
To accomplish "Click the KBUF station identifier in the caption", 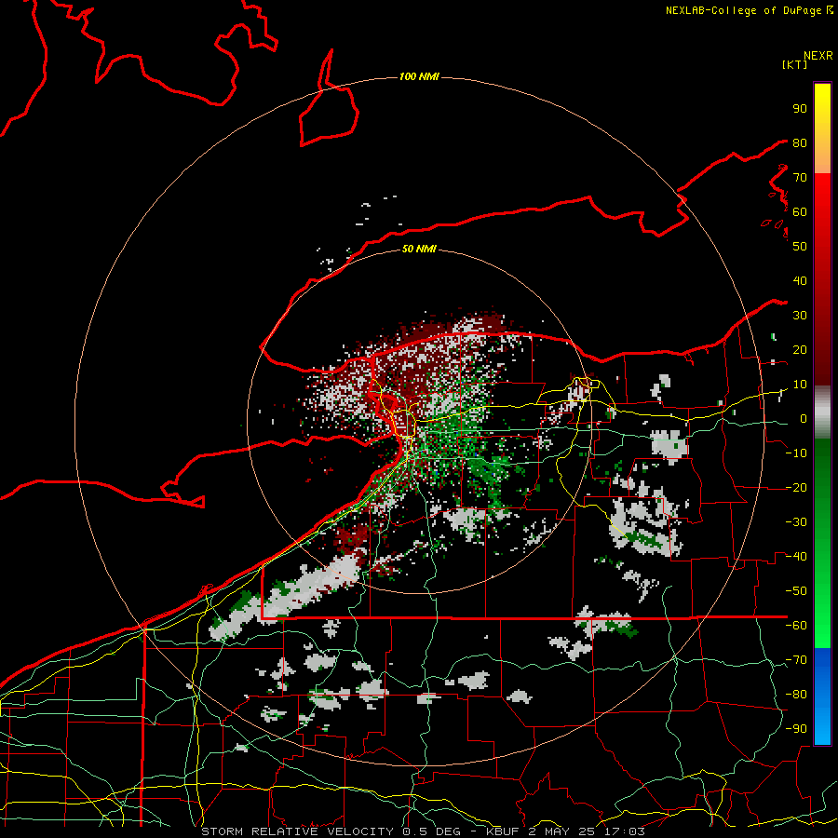I will pos(504,831).
